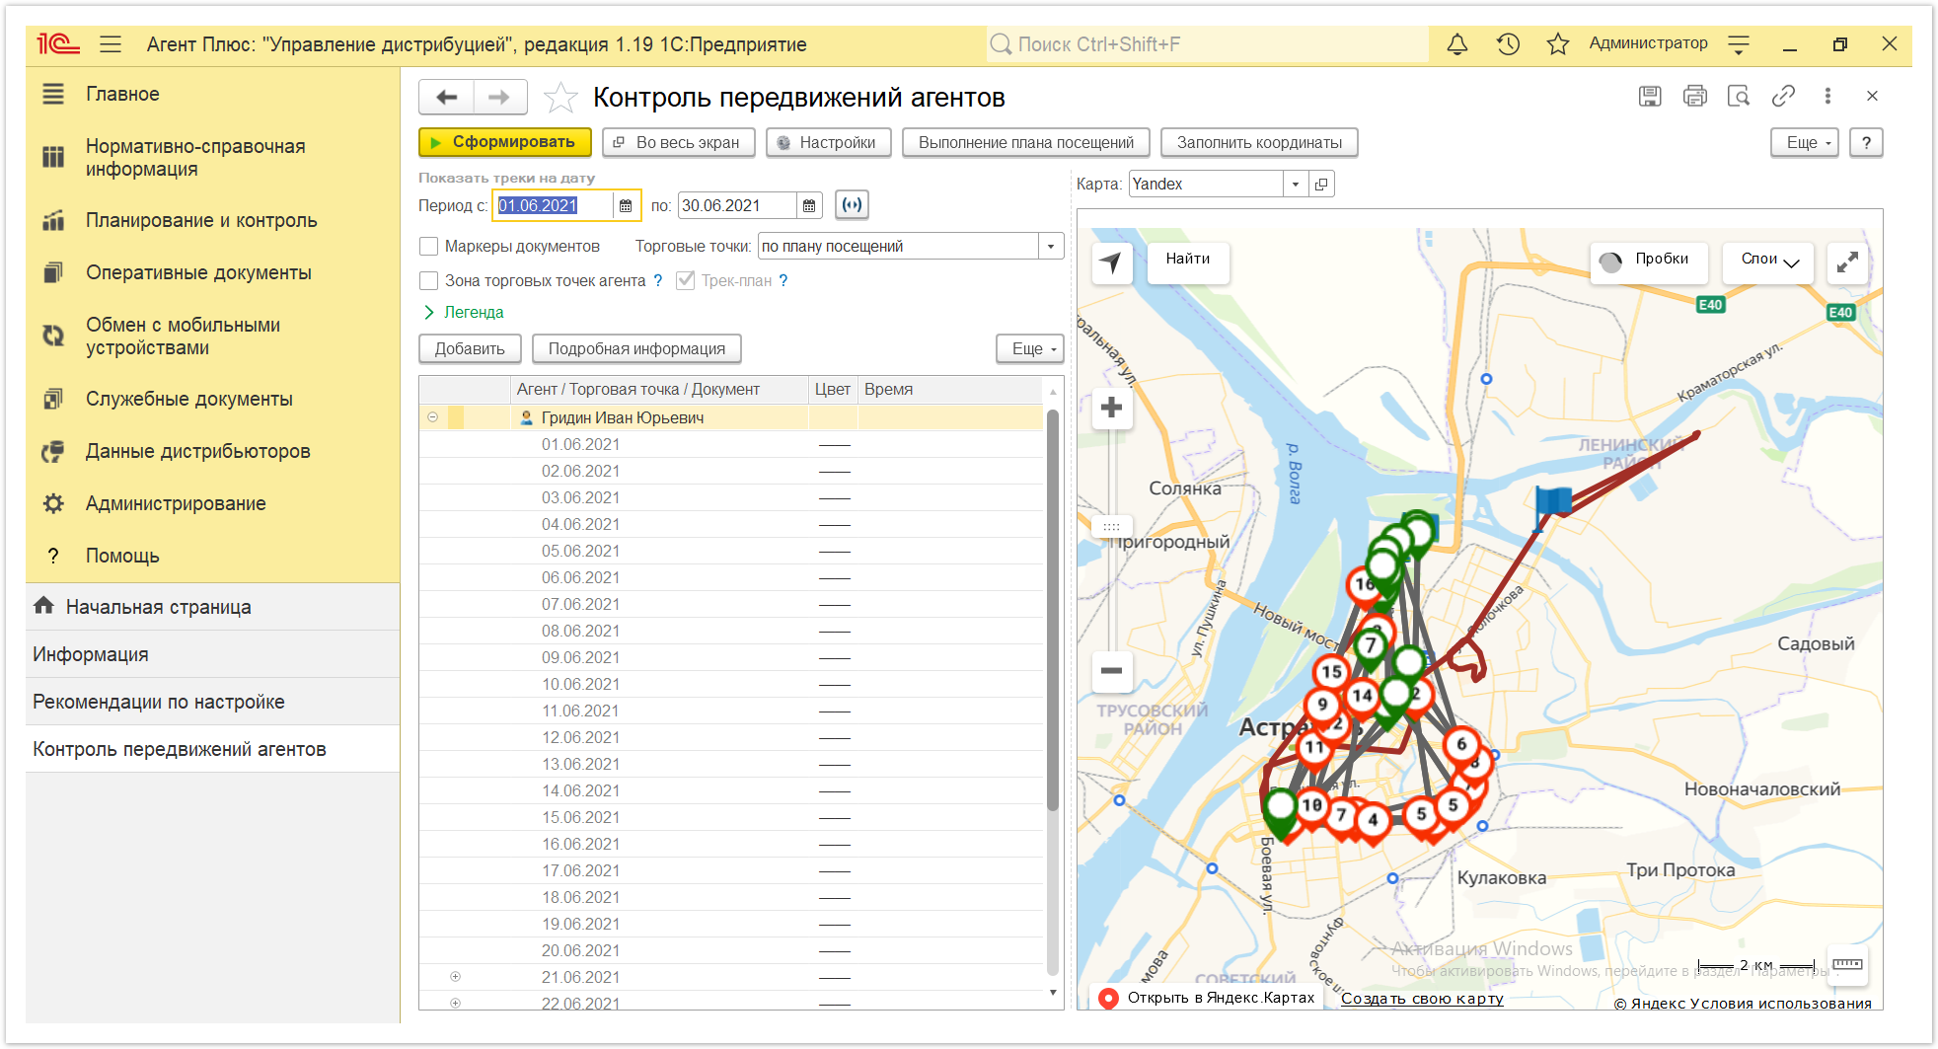Open notifications bell icon
The width and height of the screenshot is (1938, 1049).
pyautogui.click(x=1456, y=44)
